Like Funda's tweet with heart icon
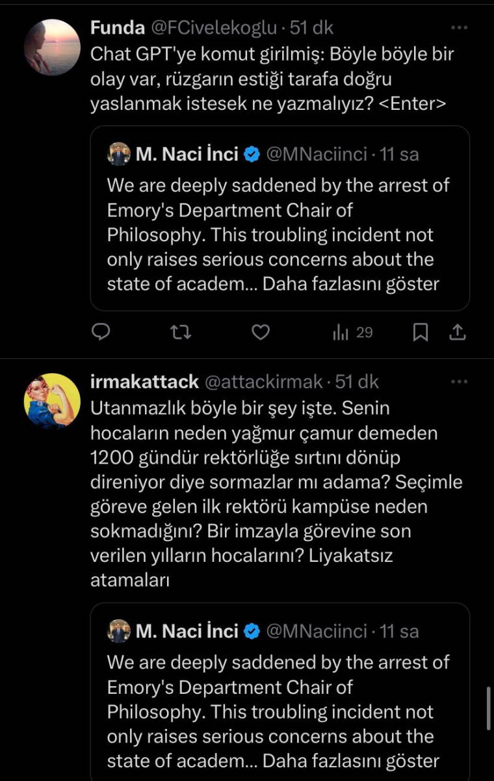The height and width of the screenshot is (781, 494). pyautogui.click(x=260, y=332)
